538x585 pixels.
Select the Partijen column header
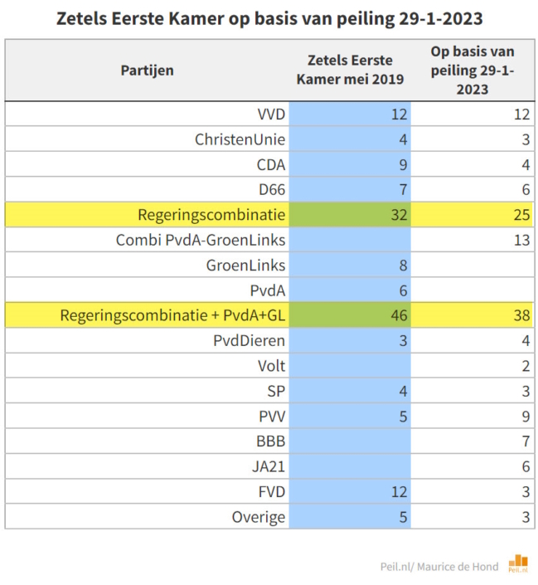(147, 71)
